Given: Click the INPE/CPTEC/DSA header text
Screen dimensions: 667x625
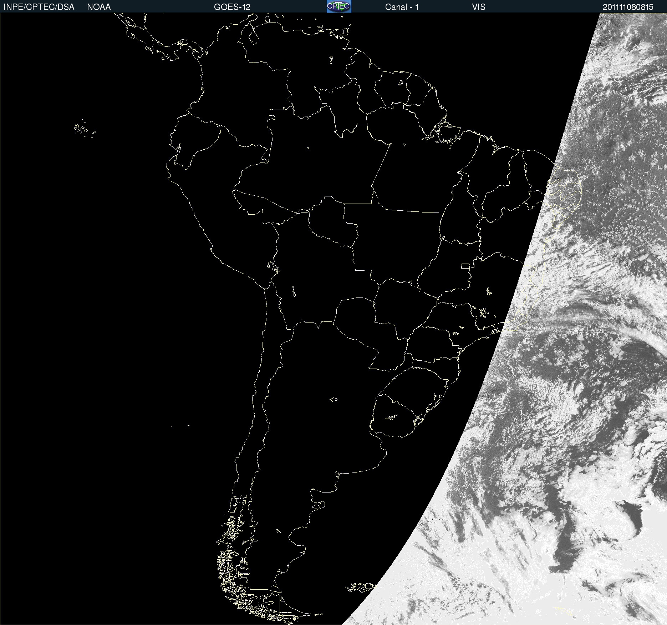Looking at the screenshot, I should (39, 7).
